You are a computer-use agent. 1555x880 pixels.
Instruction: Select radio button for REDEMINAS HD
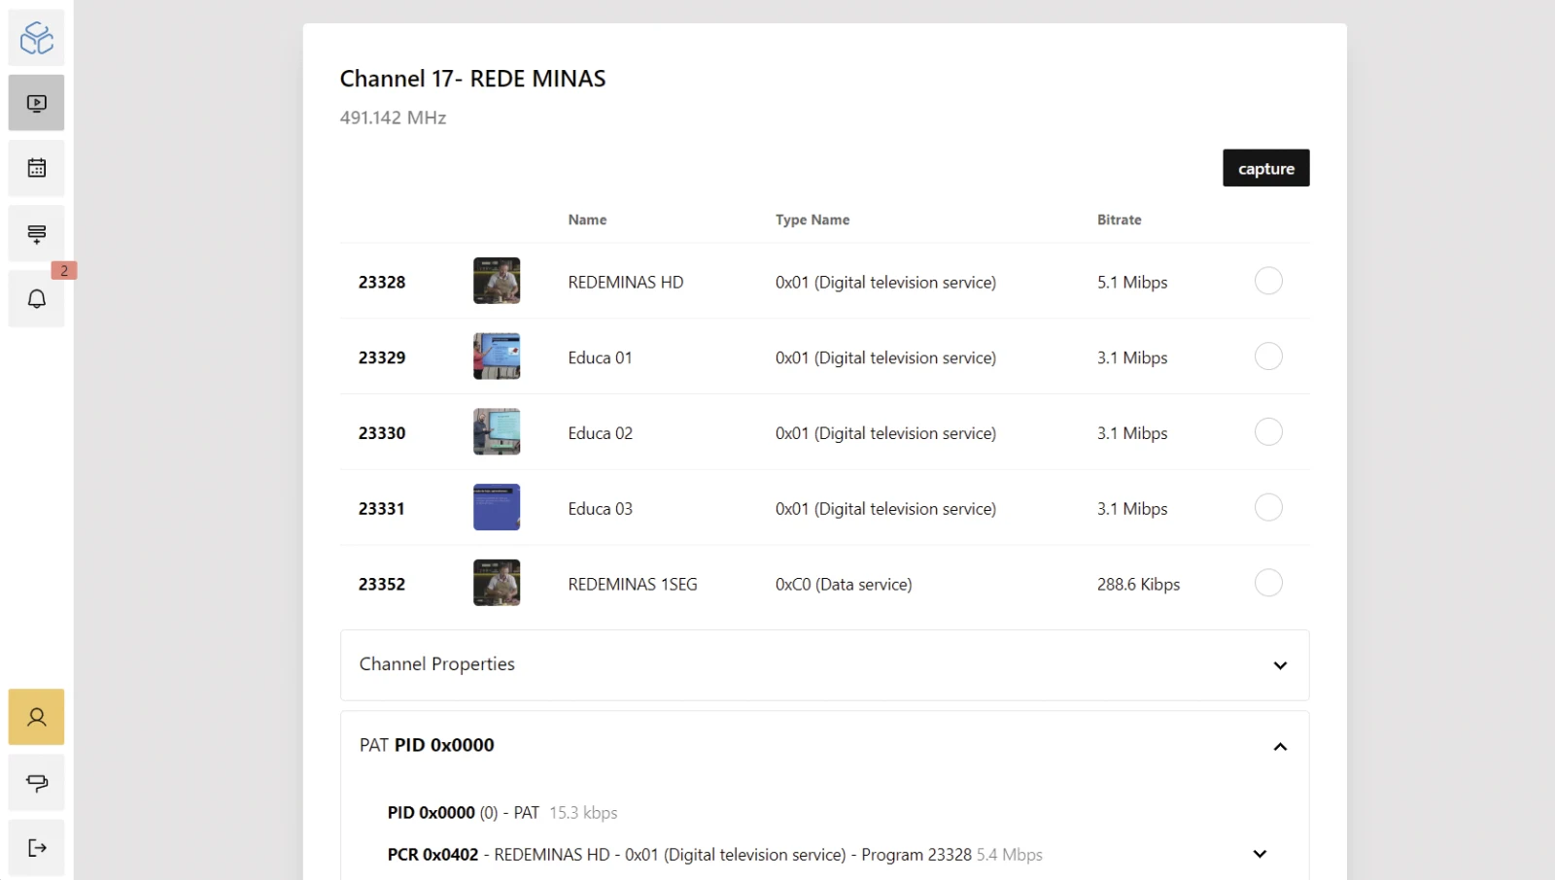click(x=1268, y=281)
